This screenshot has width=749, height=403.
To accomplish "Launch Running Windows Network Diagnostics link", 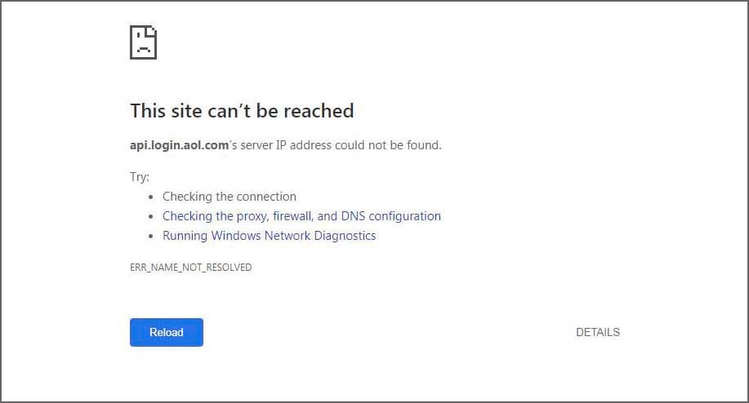I will tap(269, 236).
